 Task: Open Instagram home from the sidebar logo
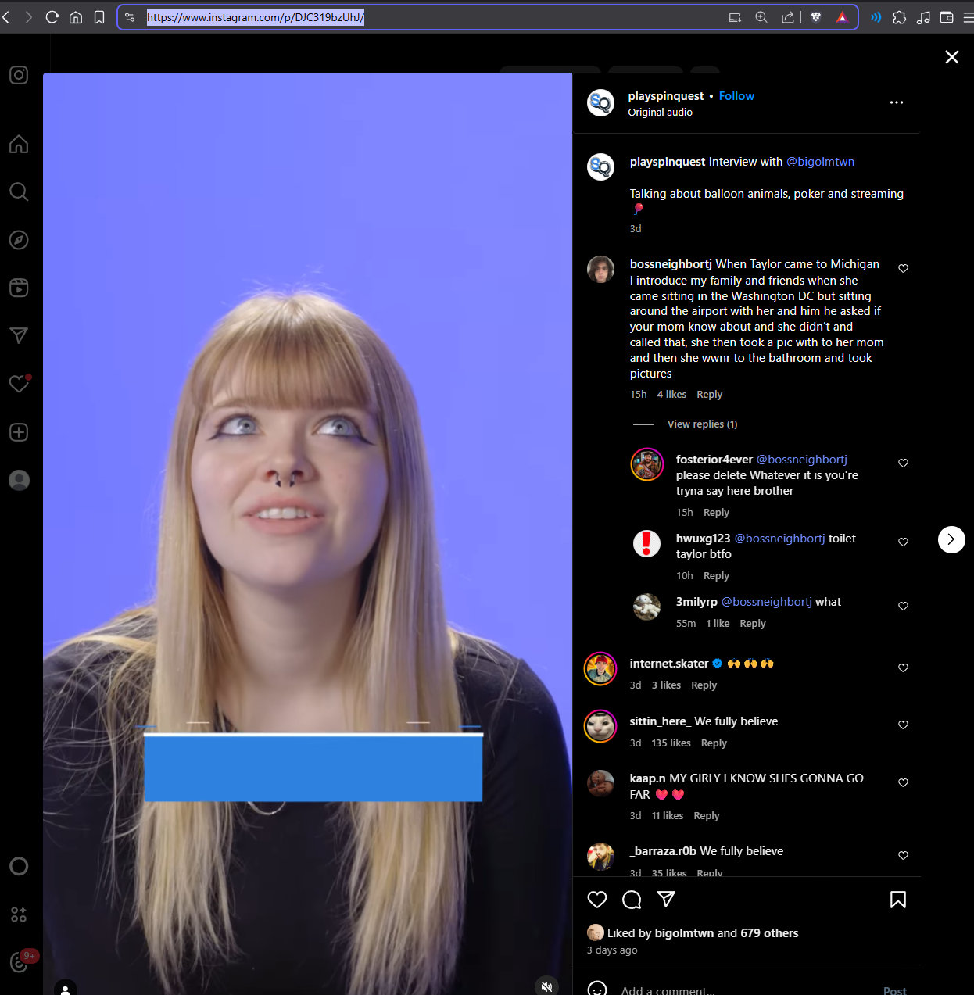(x=19, y=75)
